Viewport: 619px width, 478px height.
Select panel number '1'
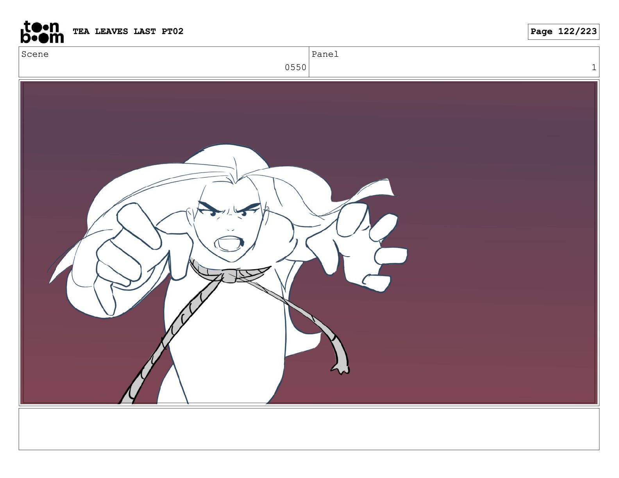click(594, 68)
